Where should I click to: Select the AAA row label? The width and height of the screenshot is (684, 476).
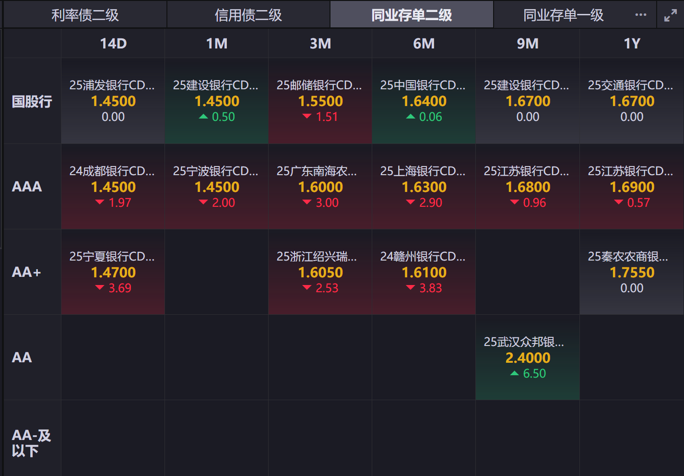click(x=32, y=187)
